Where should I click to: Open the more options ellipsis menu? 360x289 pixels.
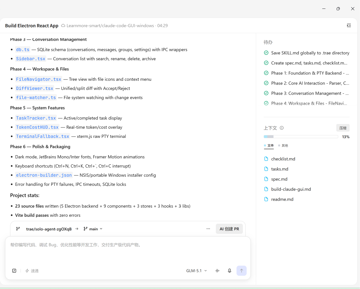tap(208, 229)
